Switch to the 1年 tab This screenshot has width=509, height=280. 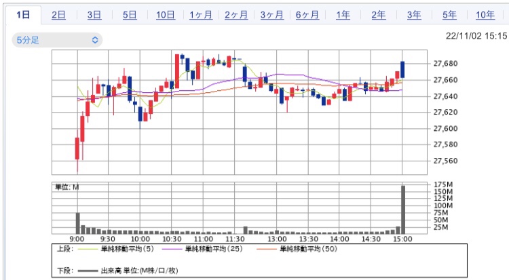coord(343,15)
